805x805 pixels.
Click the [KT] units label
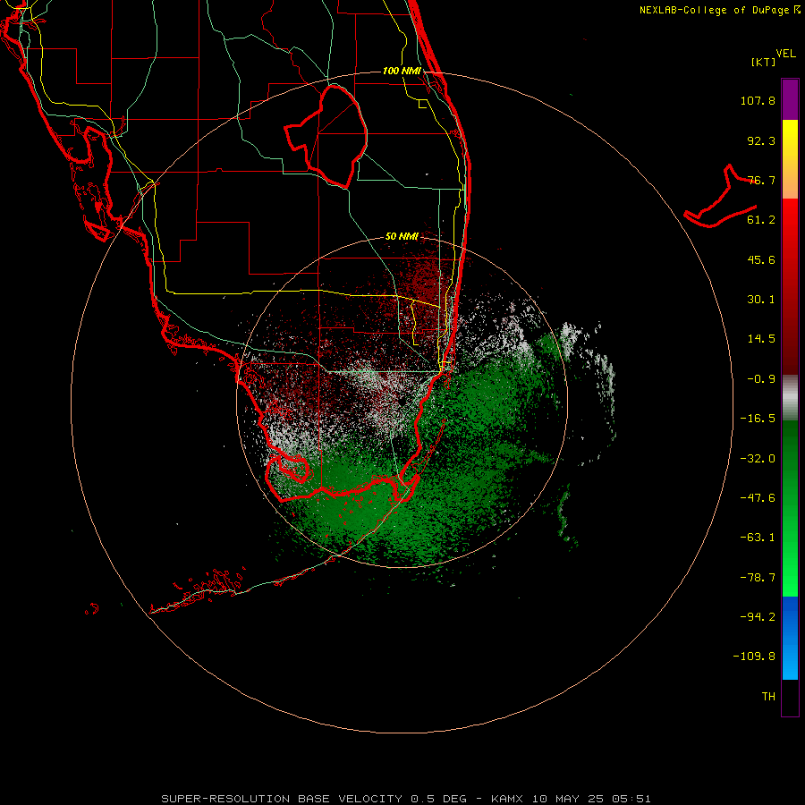(764, 62)
